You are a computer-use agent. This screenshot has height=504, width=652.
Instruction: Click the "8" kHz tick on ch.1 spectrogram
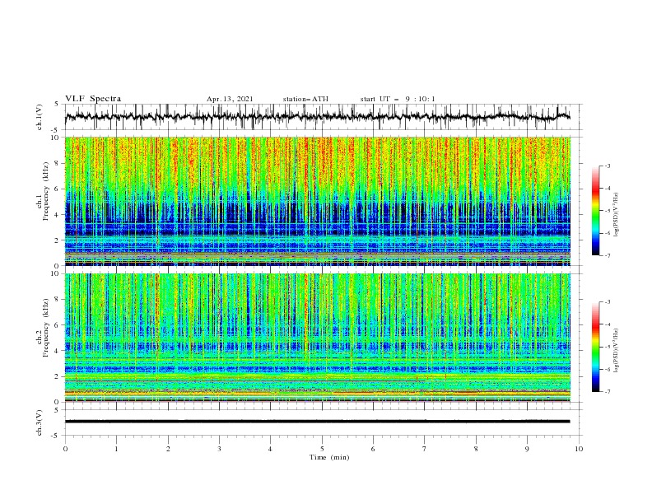(57, 163)
